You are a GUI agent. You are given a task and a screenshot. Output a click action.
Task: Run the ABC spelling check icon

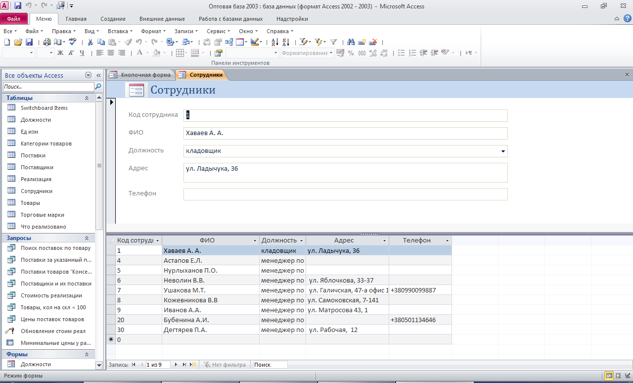coord(73,42)
